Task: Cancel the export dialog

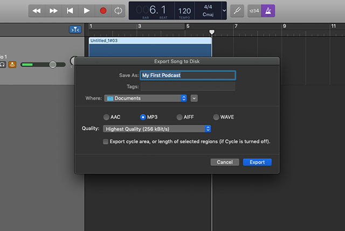Action: pos(224,162)
